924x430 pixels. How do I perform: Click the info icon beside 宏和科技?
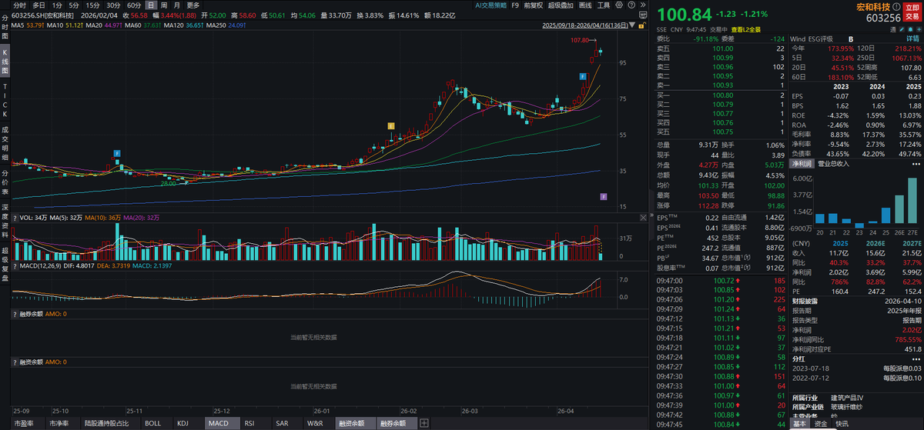(x=896, y=7)
